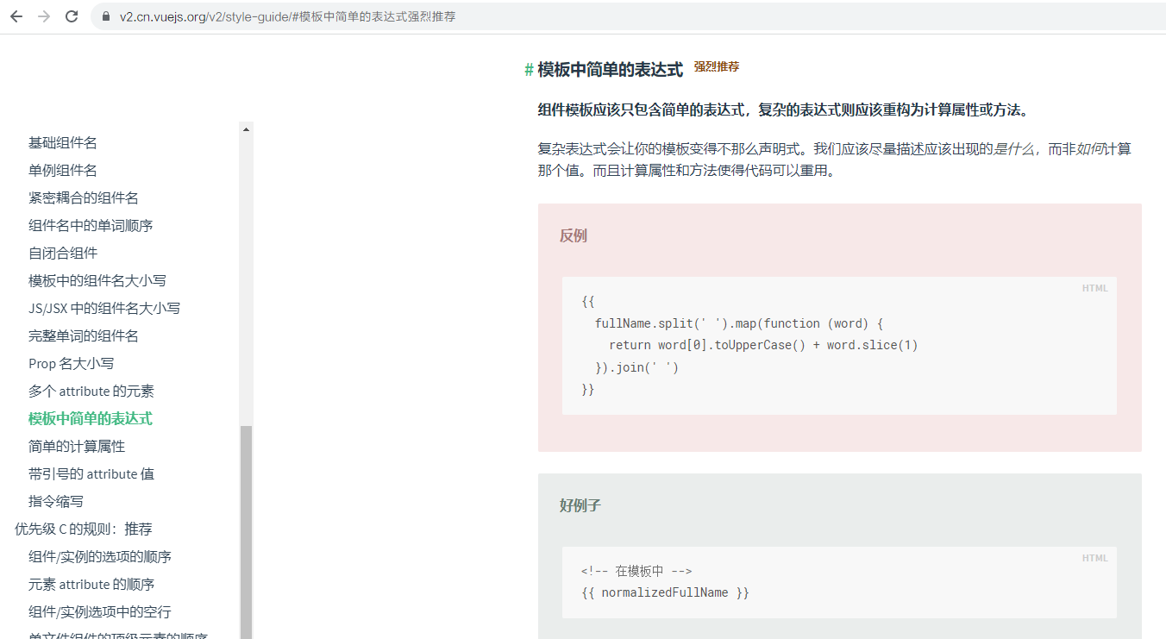This screenshot has width=1166, height=639.
Task: Open sidebar link 自闭合组件
Action: [63, 253]
